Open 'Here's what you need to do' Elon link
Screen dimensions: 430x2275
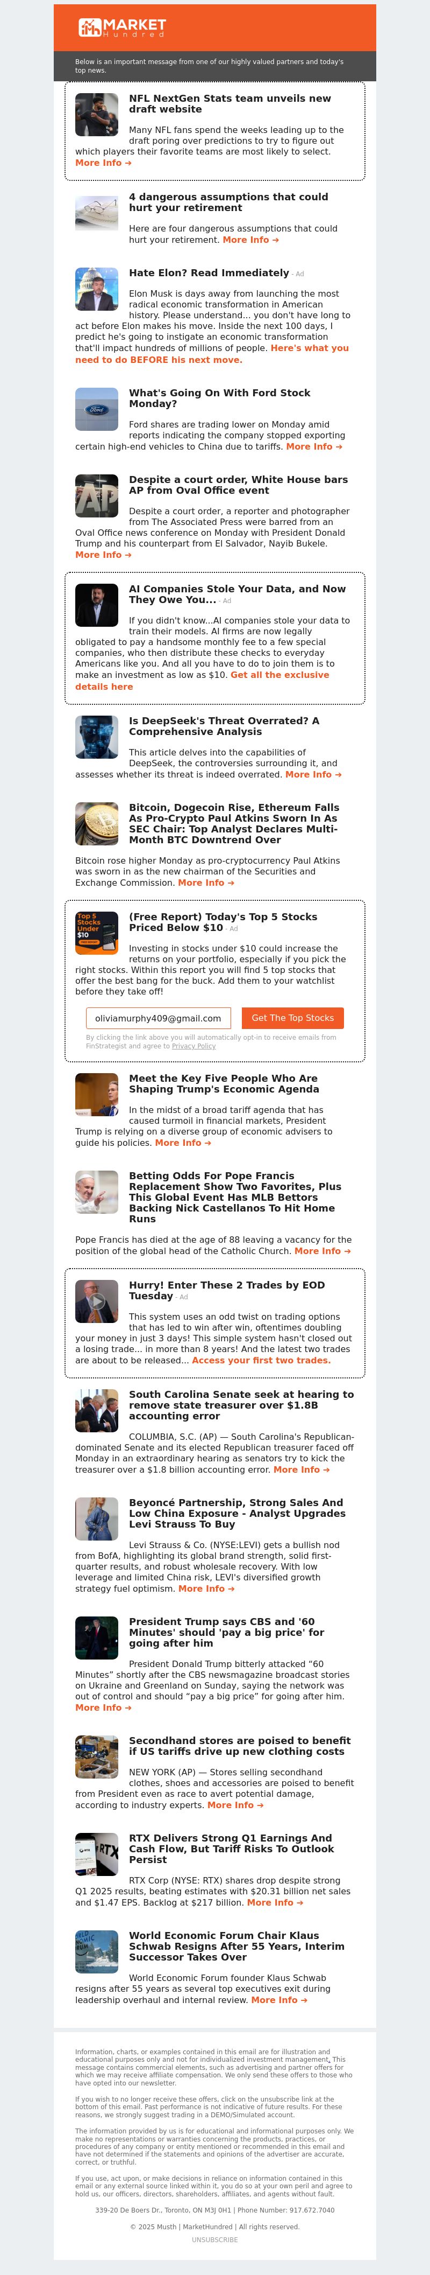[211, 354]
